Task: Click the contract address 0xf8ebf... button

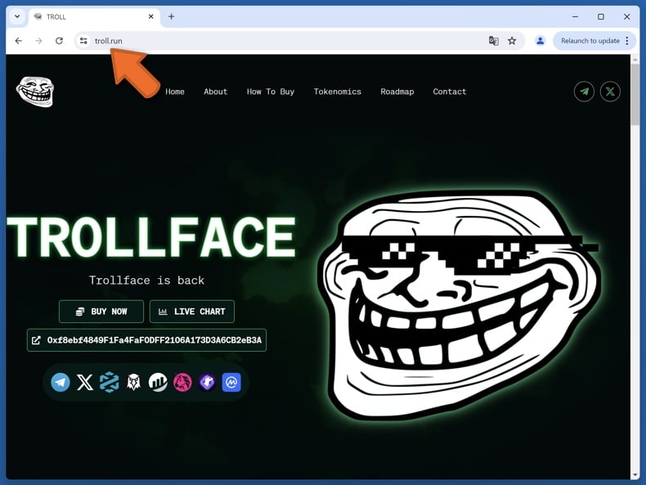Action: pyautogui.click(x=146, y=340)
